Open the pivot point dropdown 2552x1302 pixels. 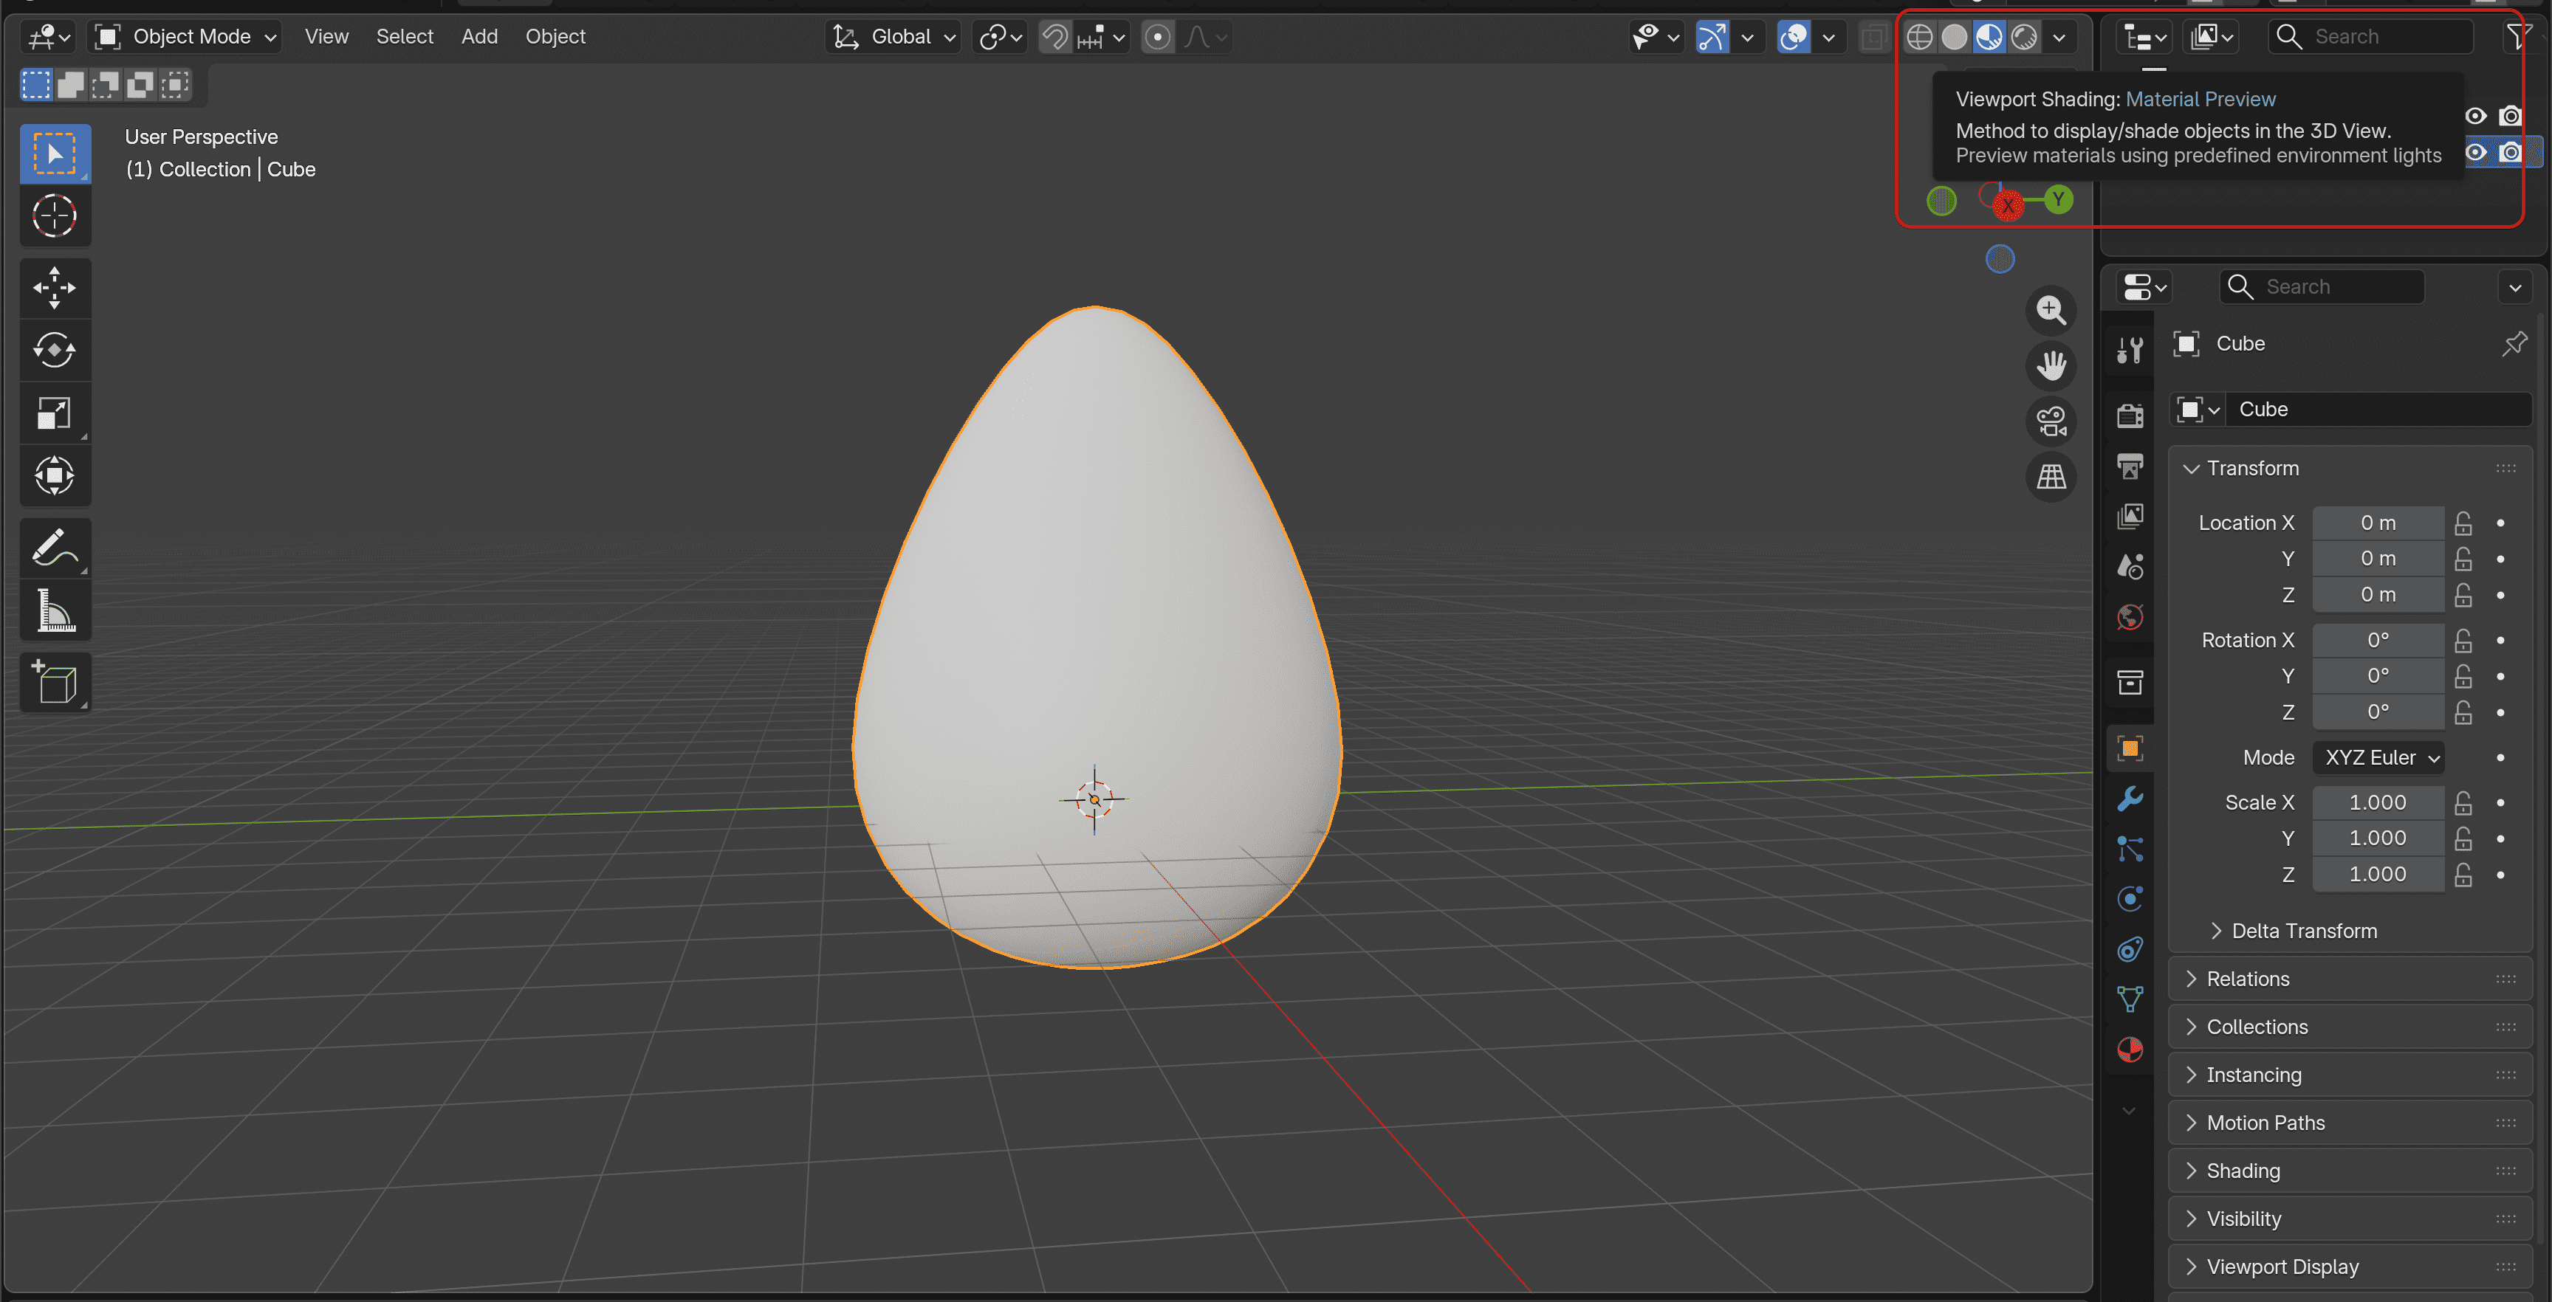(1000, 38)
